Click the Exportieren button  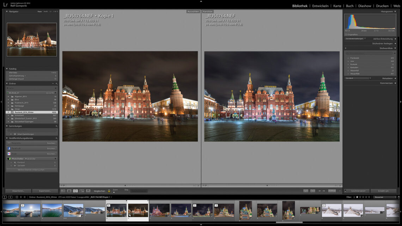point(45,191)
